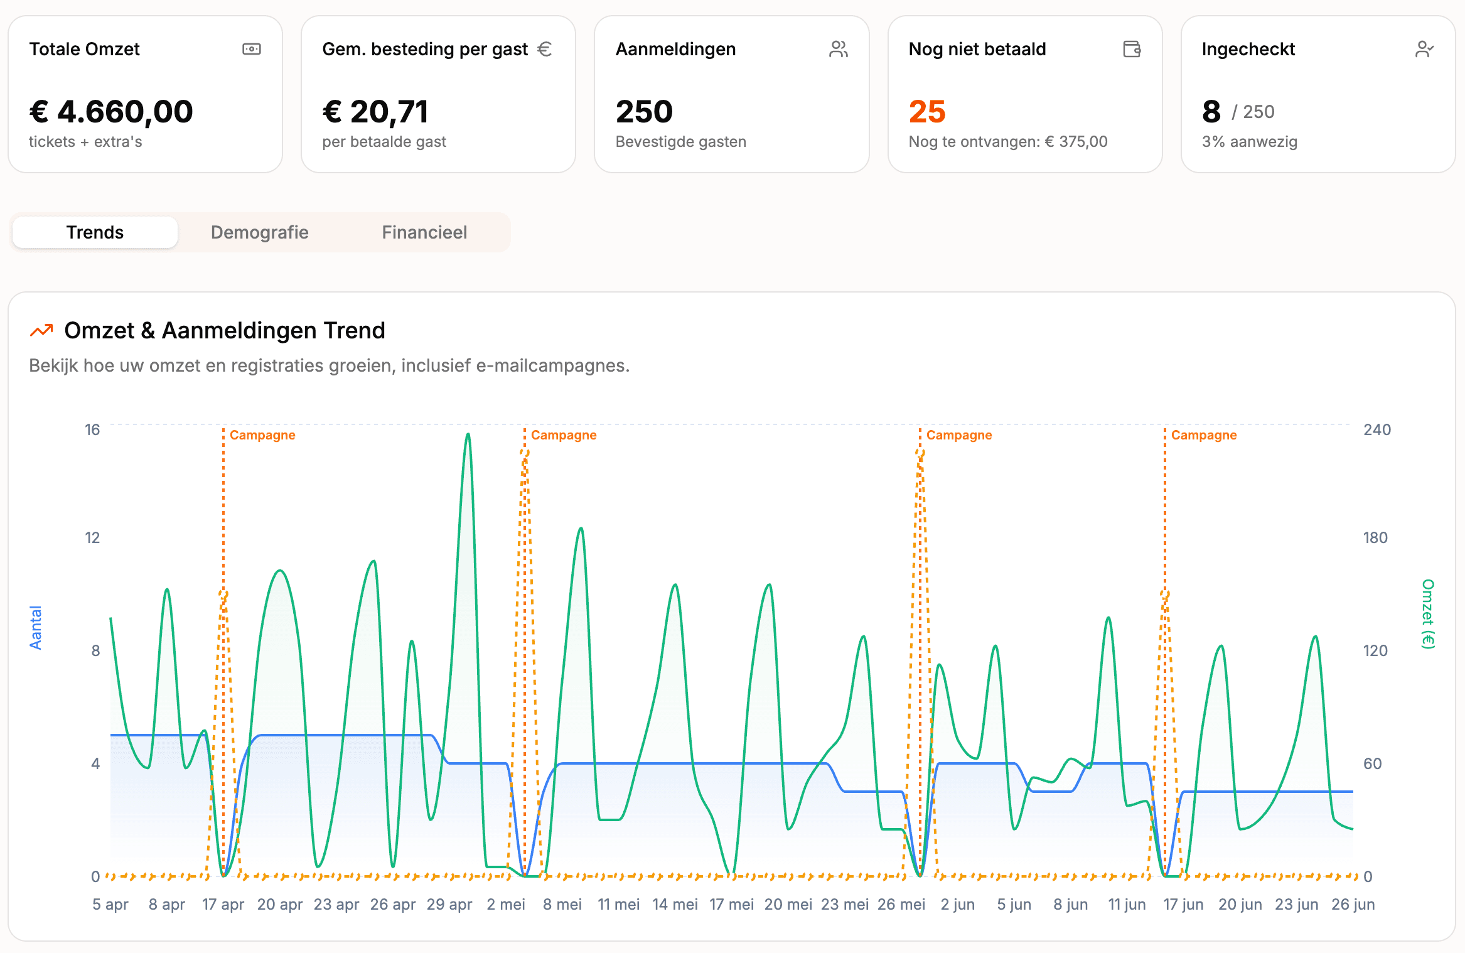Click the 'Aanmeldingen' card title

pos(676,49)
